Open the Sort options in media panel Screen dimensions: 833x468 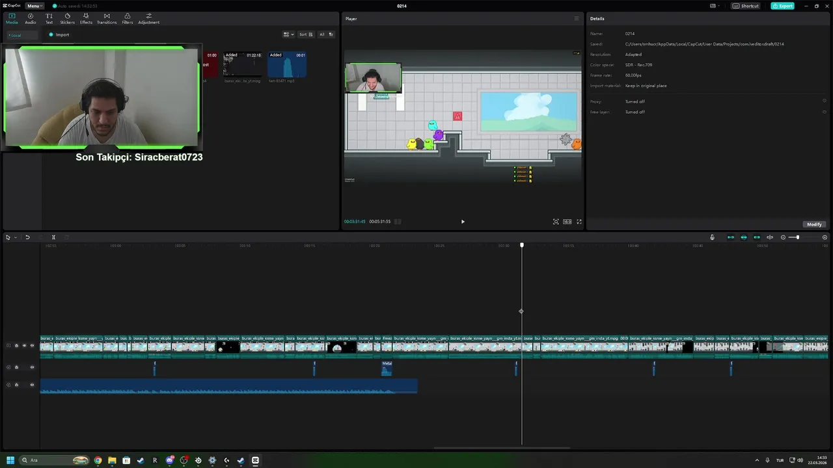coord(306,34)
